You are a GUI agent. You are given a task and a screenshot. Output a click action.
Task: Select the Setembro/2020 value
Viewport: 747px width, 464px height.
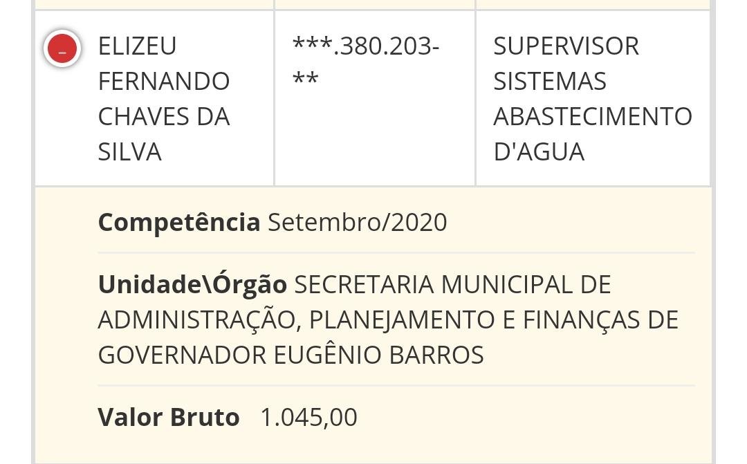[x=358, y=223]
